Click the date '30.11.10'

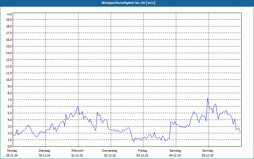coord(44,156)
